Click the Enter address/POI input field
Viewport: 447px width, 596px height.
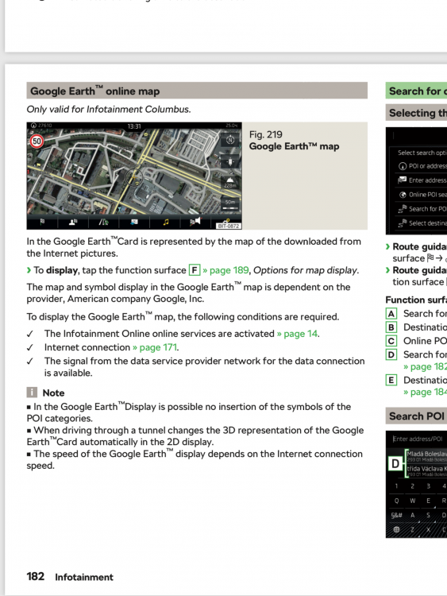[418, 439]
